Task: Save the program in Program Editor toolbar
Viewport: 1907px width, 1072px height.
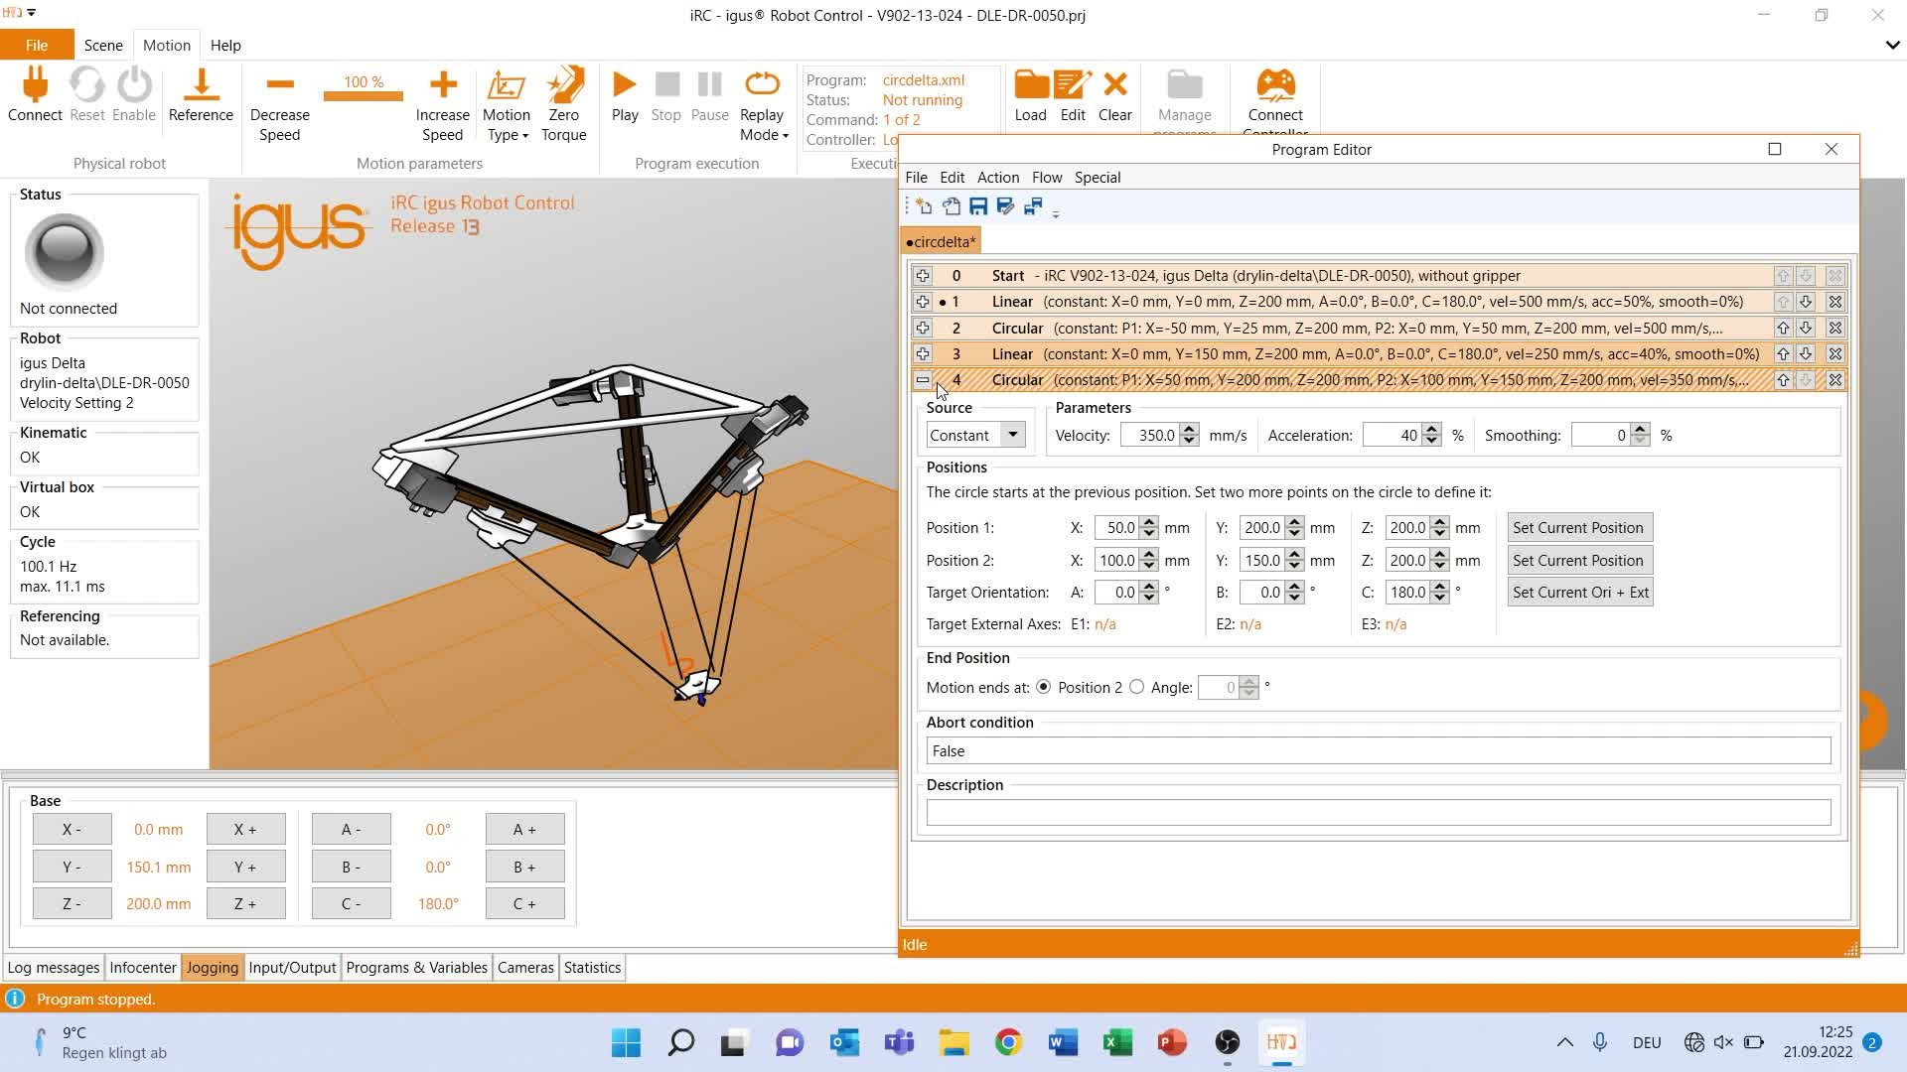Action: tap(978, 206)
